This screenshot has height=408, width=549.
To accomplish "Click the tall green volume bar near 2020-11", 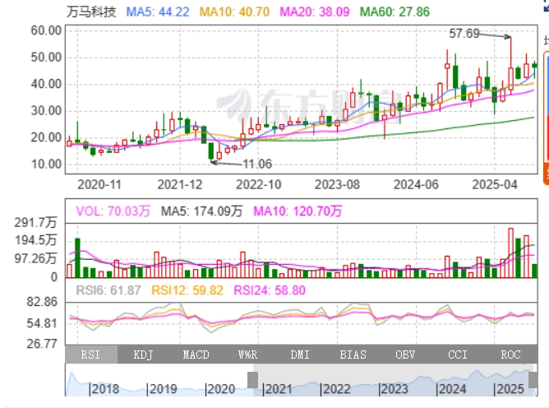I will point(77,258).
